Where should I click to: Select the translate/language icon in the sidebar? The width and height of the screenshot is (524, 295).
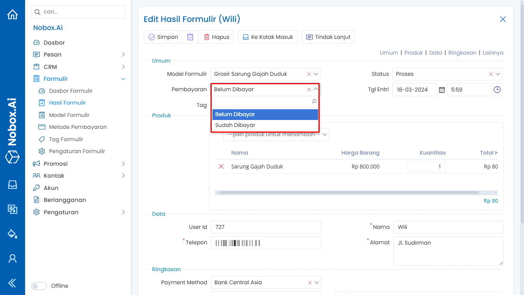tap(13, 209)
